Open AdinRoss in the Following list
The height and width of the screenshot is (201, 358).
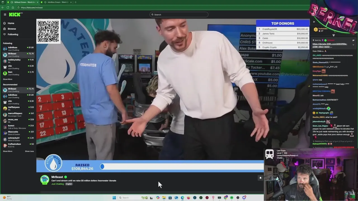18,49
